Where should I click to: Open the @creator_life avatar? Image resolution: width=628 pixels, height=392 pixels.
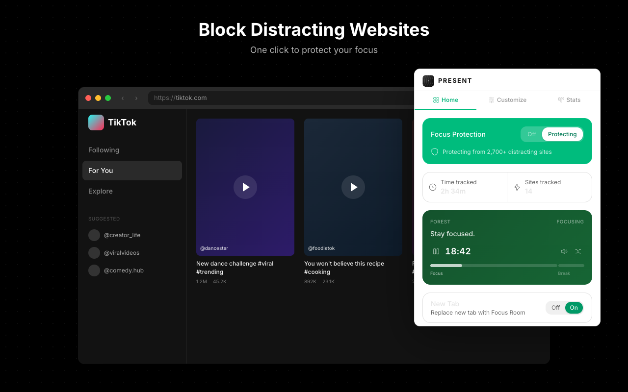tap(94, 235)
